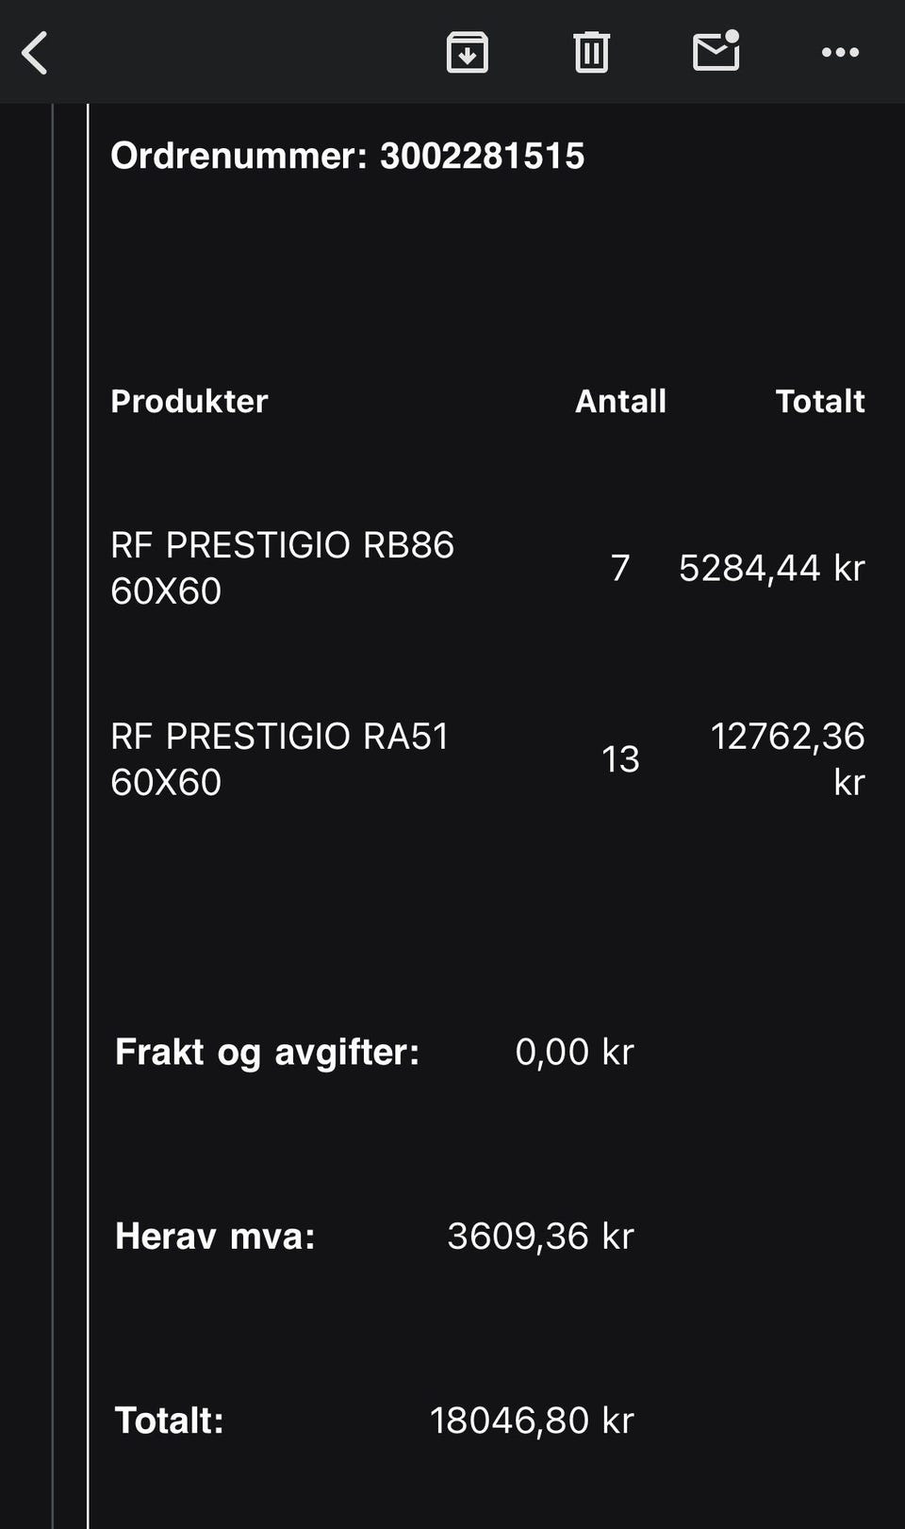Tap the 5284,44 kr price
The image size is (905, 1529).
[771, 568]
